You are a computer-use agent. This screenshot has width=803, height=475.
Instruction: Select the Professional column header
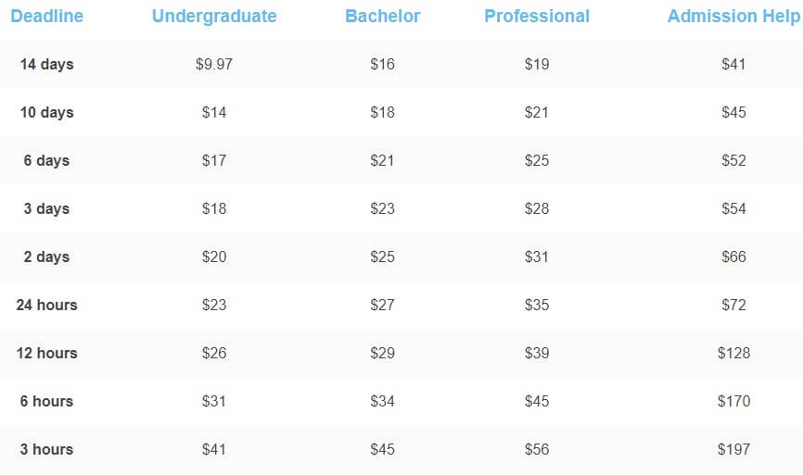(537, 17)
